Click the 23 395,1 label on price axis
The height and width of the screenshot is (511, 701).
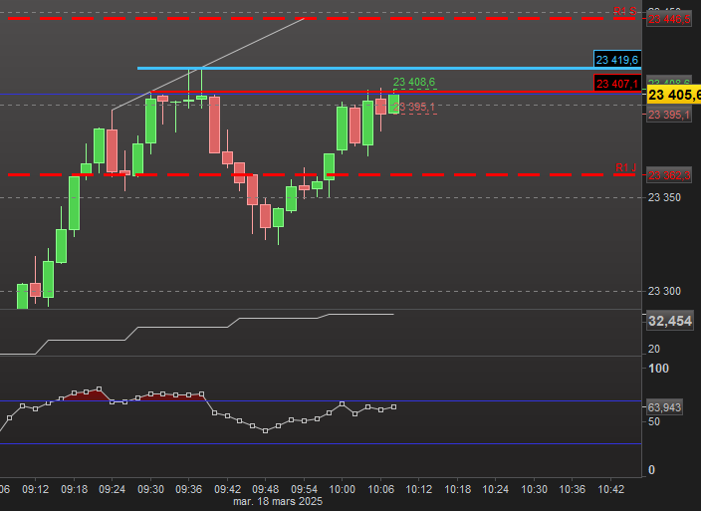click(669, 115)
